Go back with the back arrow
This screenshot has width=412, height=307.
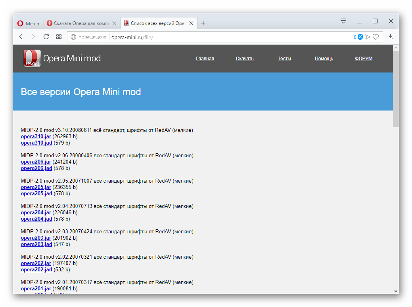21,37
